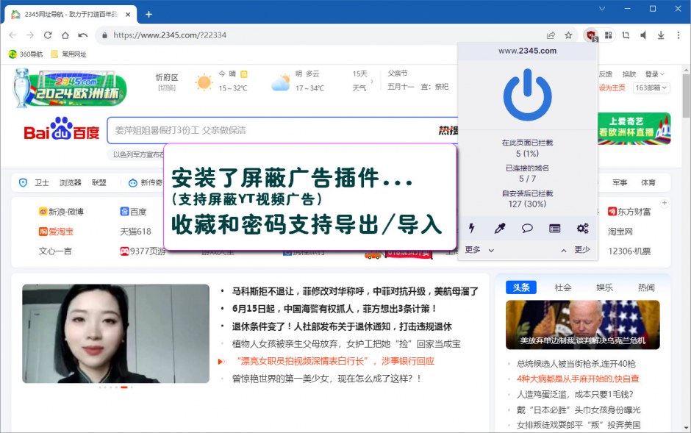The image size is (691, 433).
Task: Open the 联盟 link
Action: click(x=99, y=183)
